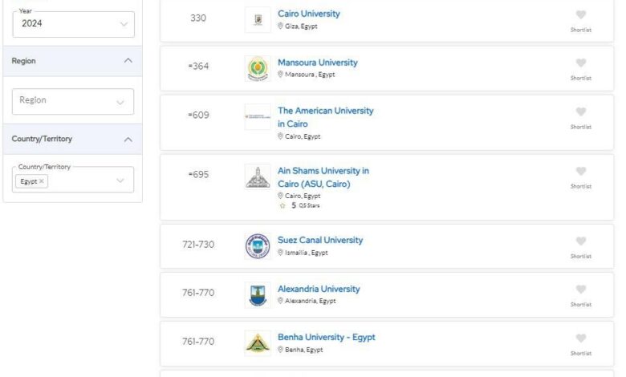Open Benha University - Egypt link
The image size is (626, 377).
tap(326, 337)
